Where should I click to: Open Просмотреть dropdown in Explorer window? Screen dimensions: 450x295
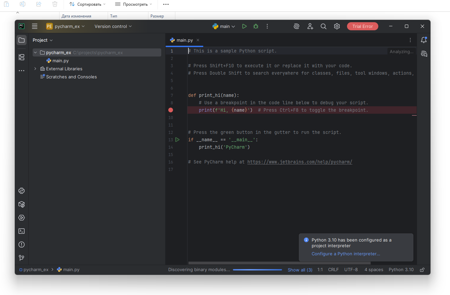click(133, 4)
